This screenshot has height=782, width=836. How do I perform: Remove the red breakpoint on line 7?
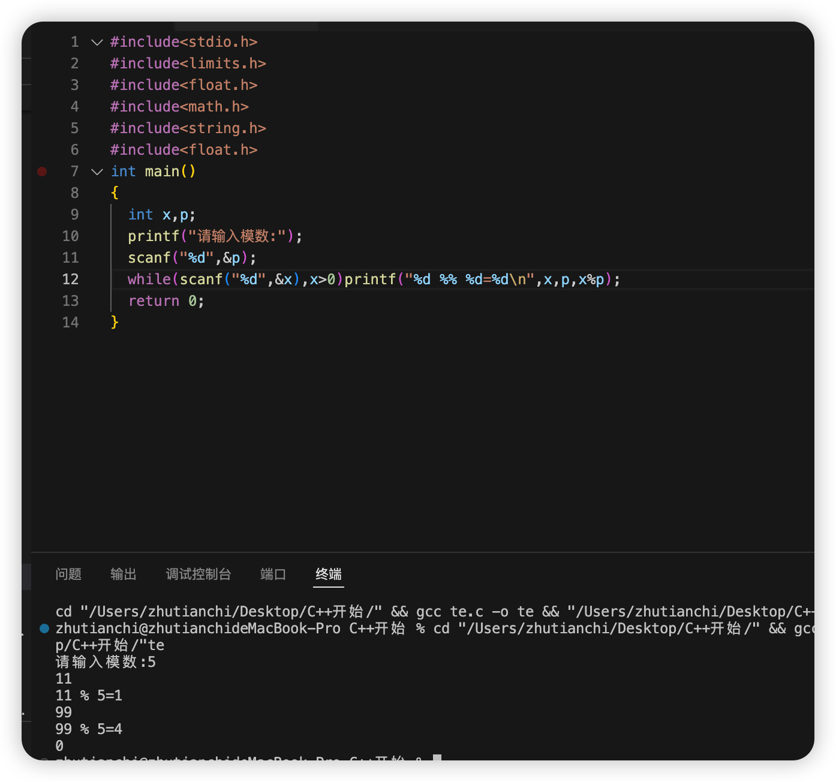pyautogui.click(x=42, y=172)
